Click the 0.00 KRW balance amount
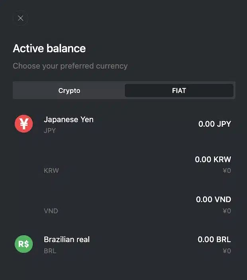Screen dimensions: 247x280 click(213, 159)
